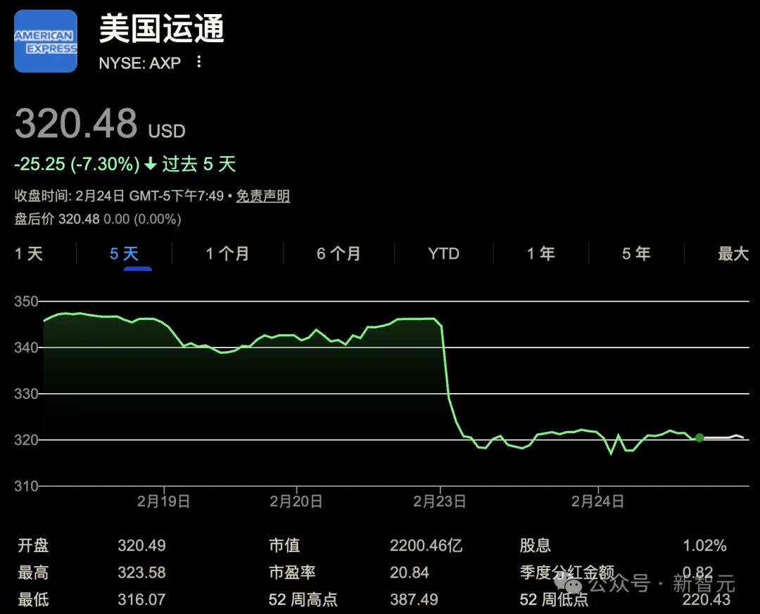The image size is (760, 614).
Task: Click the 52 周高点 value 387.49
Action: 414,600
